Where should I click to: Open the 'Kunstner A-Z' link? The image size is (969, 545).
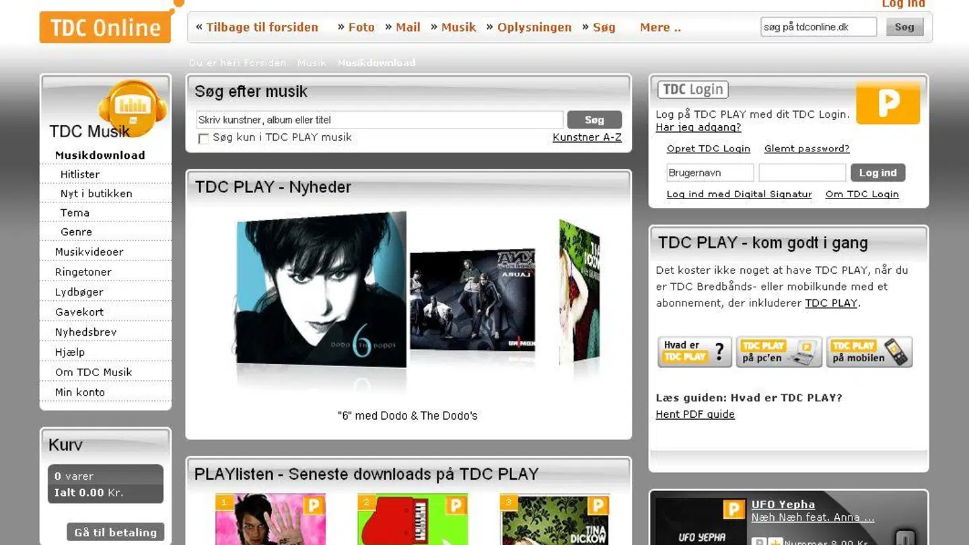coord(587,137)
